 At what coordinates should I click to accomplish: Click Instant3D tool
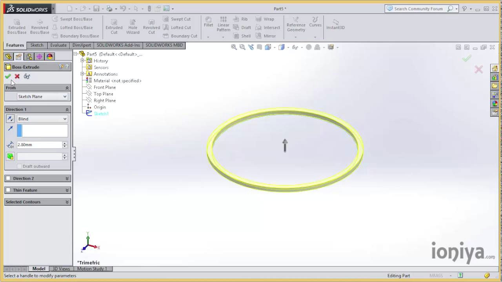335,24
